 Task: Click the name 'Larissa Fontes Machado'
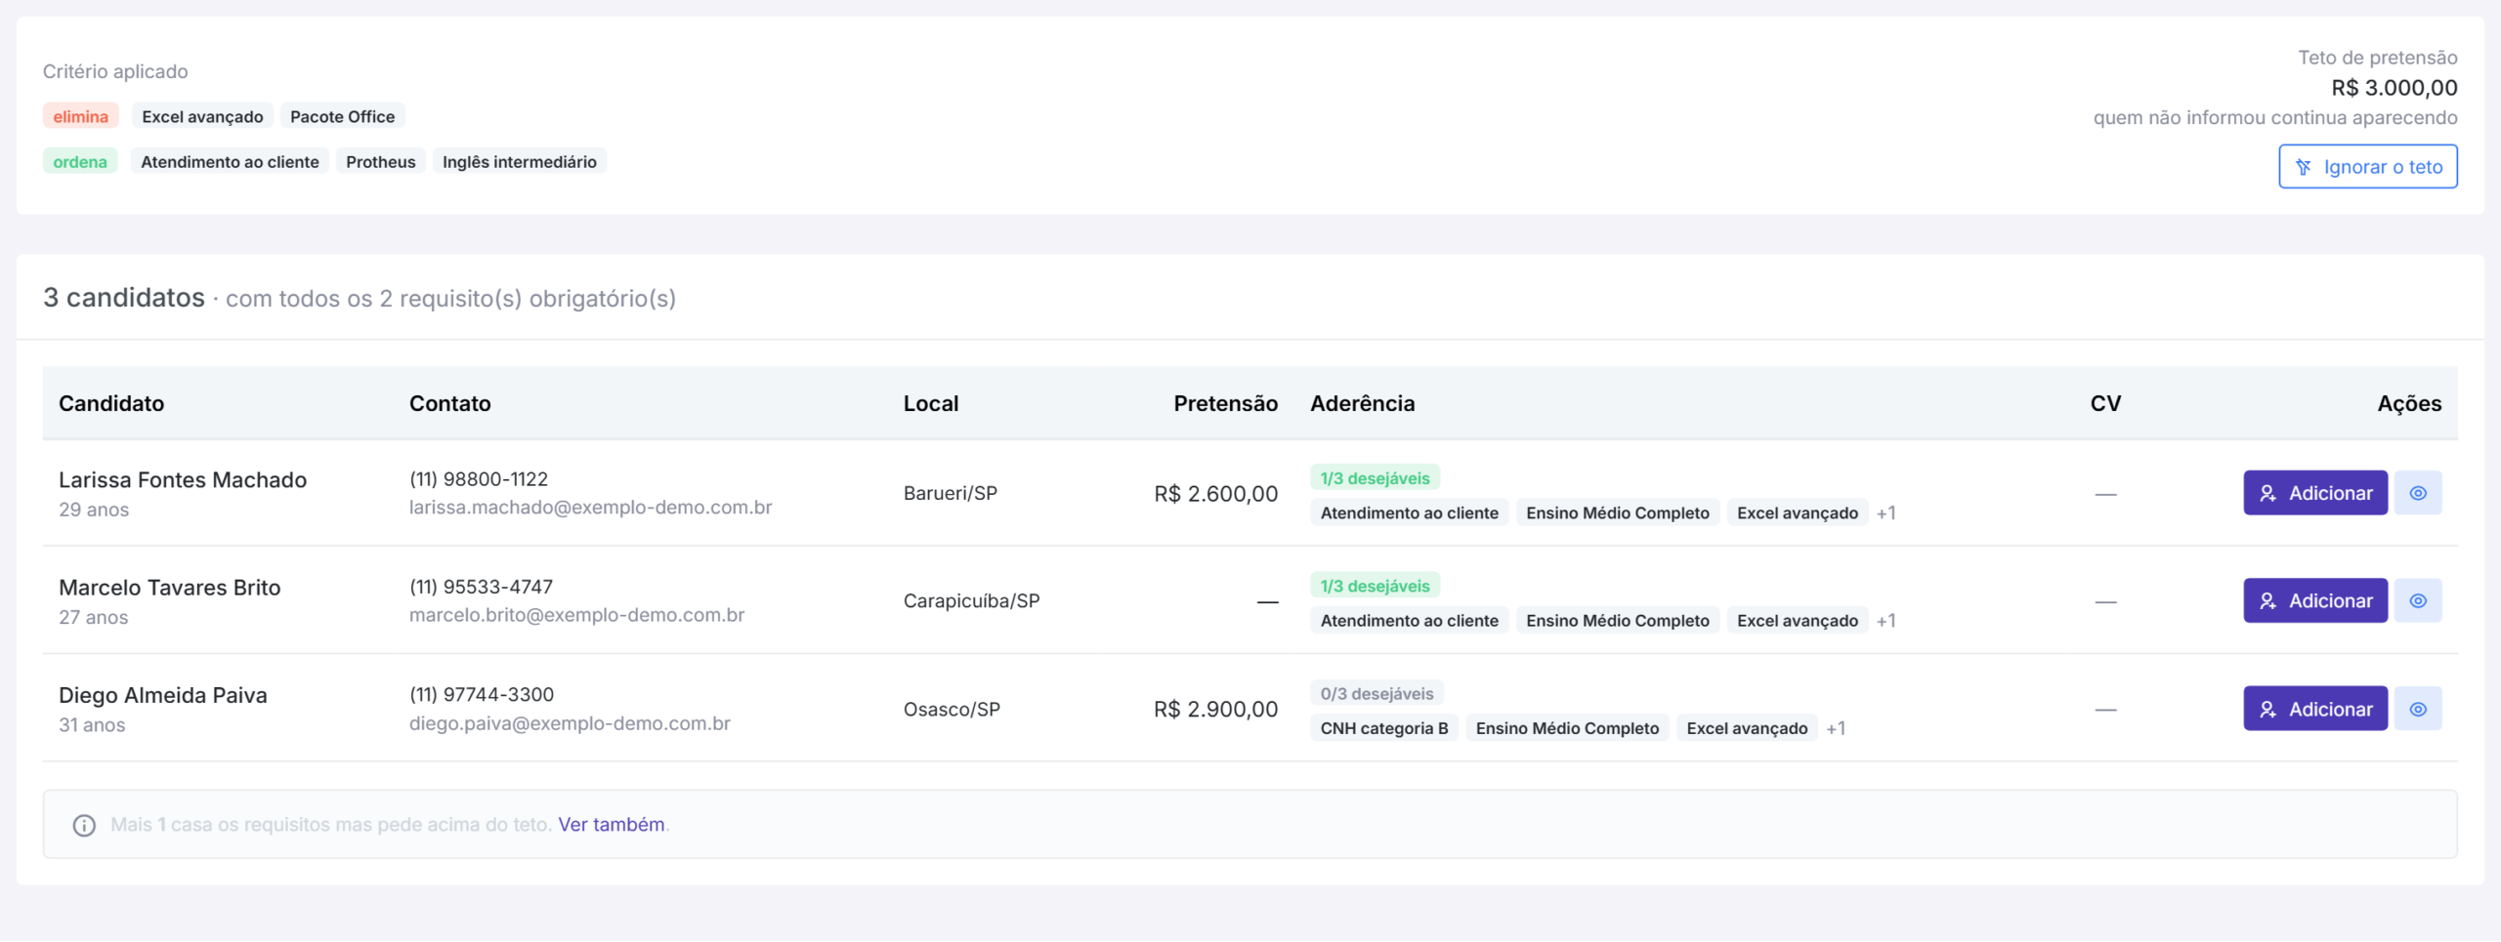tap(183, 479)
